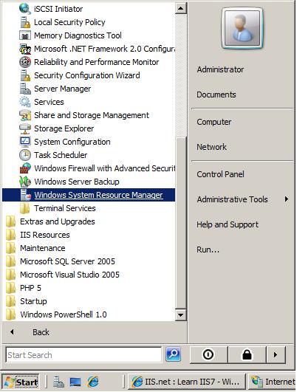
Task: Click the Local Security Policy padlock icon
Action: [25, 22]
